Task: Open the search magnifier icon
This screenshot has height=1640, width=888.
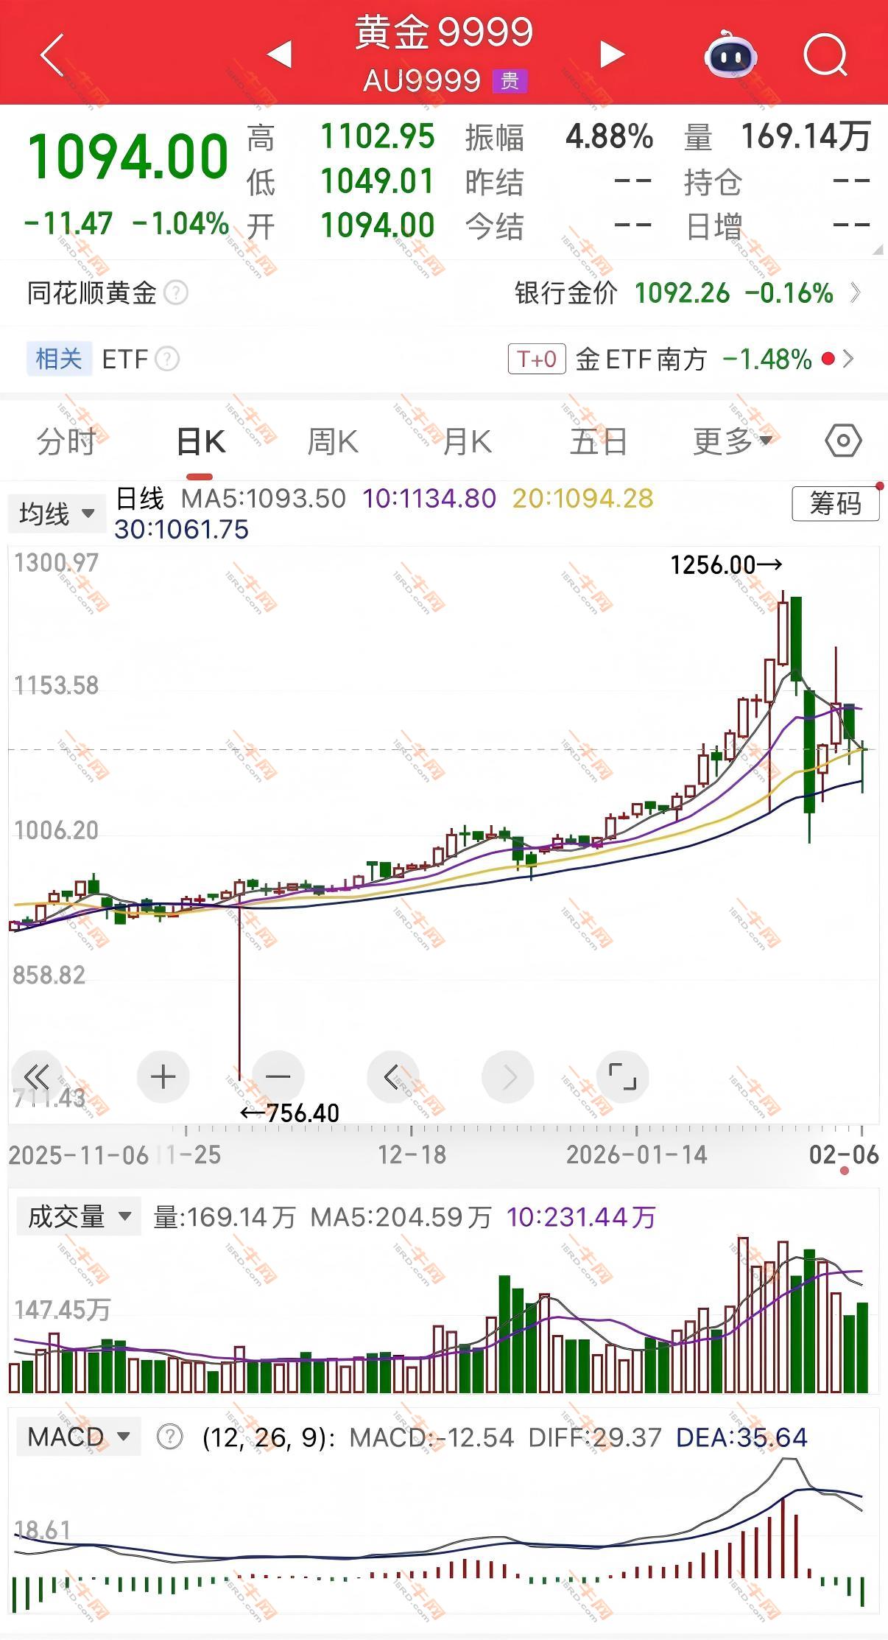Action: pyautogui.click(x=825, y=54)
